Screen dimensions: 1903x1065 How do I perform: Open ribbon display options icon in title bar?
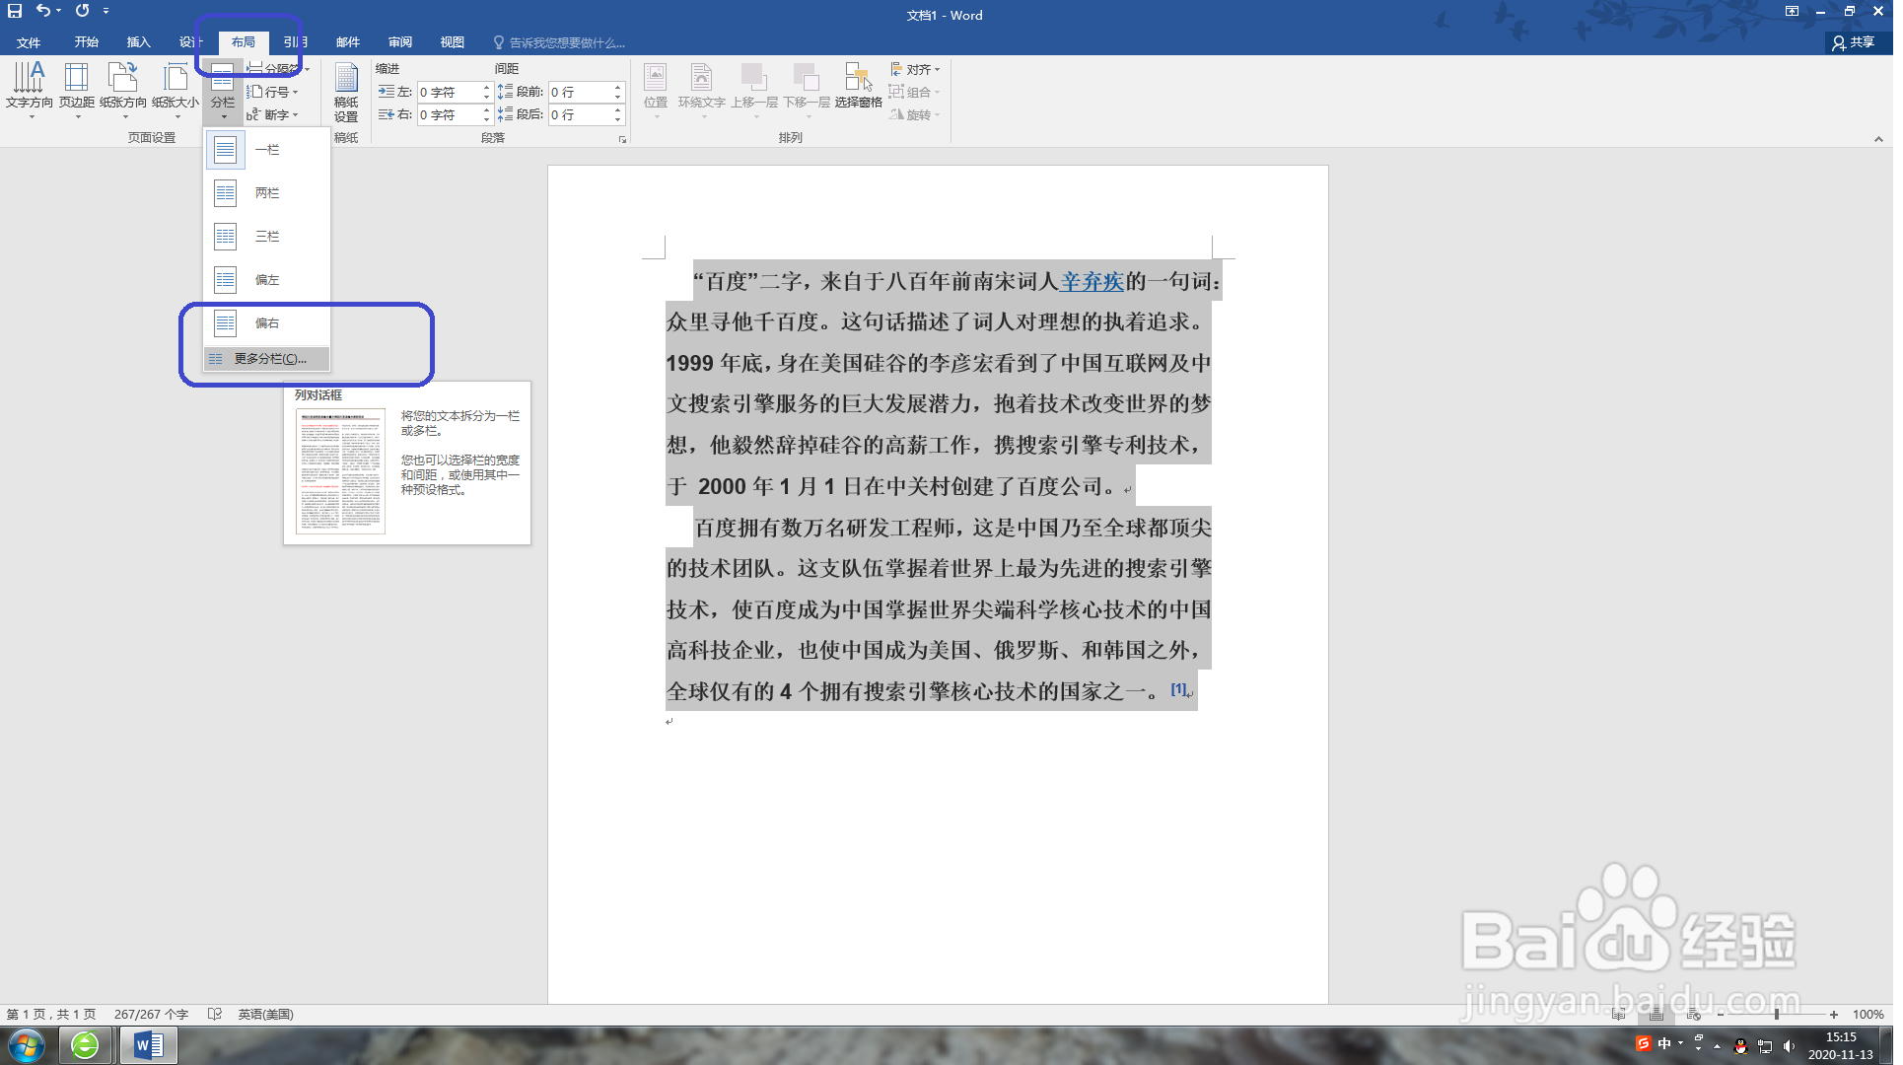tap(1792, 11)
